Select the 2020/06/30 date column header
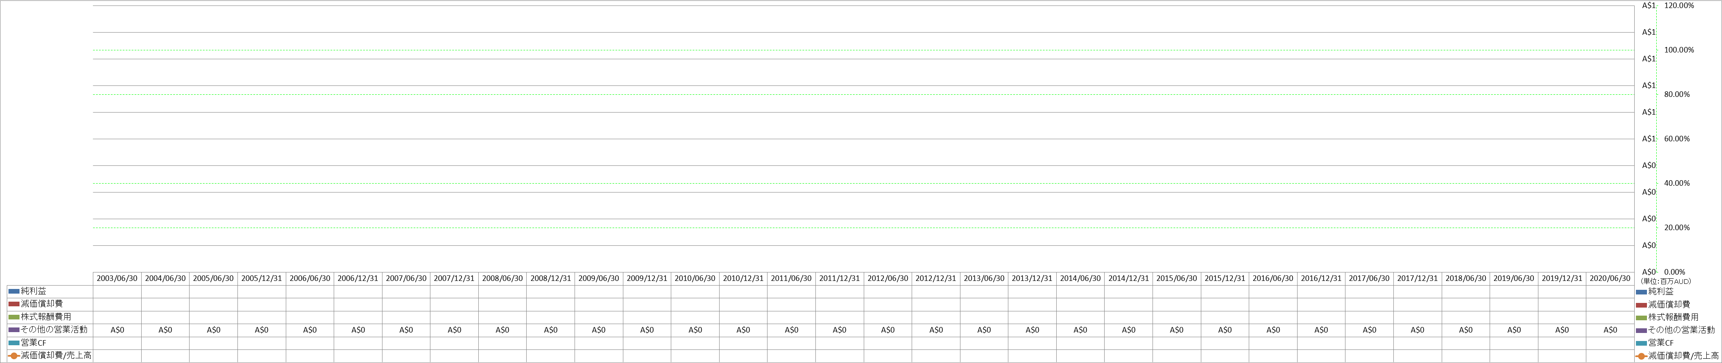Image resolution: width=1722 pixels, height=363 pixels. tap(1610, 278)
